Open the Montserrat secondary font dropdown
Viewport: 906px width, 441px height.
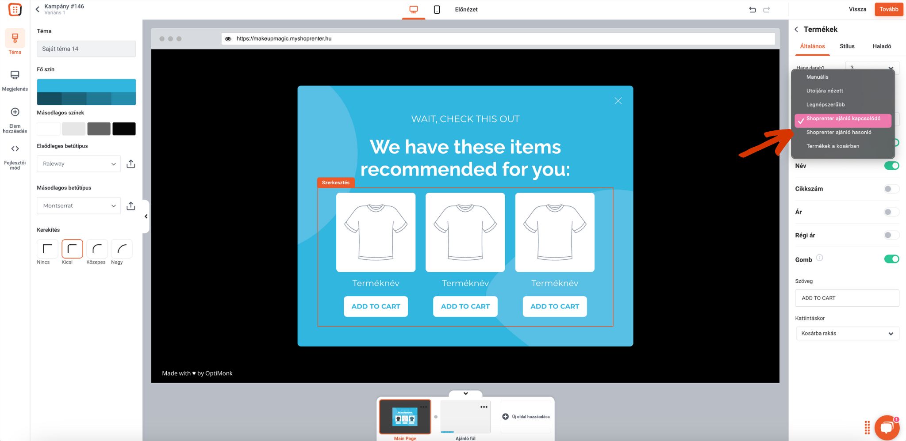(79, 206)
